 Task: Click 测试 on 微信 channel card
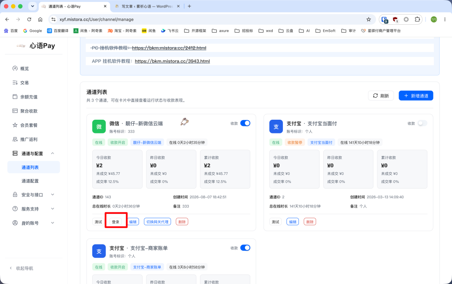pyautogui.click(x=98, y=222)
